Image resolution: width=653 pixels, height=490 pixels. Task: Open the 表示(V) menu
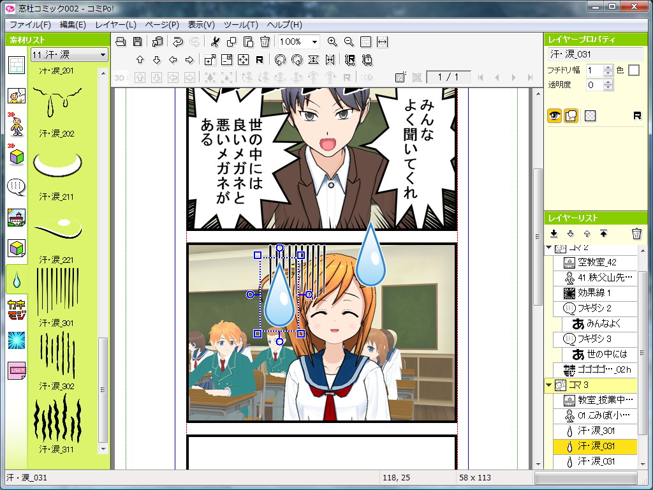pos(201,24)
